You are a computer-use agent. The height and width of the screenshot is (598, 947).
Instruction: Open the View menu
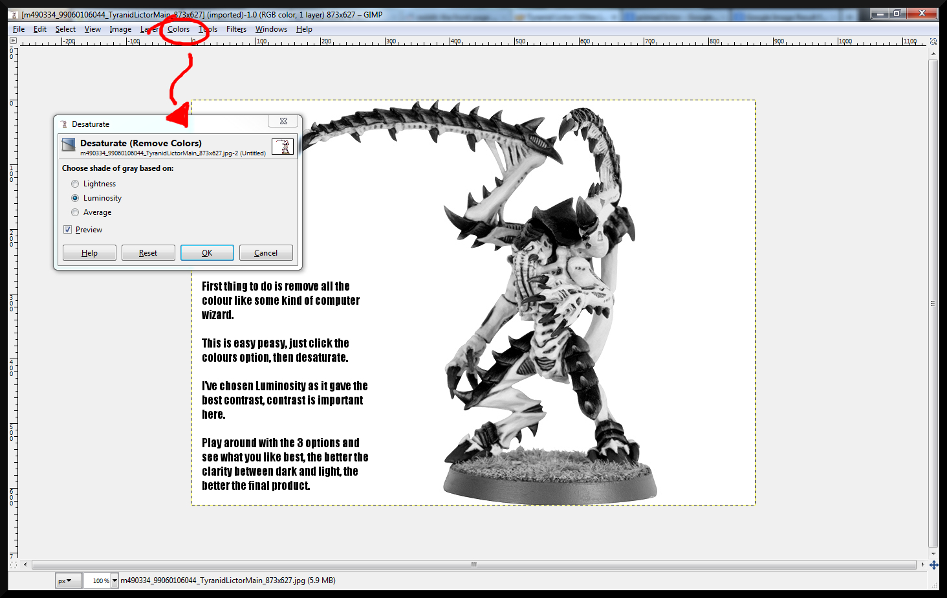click(93, 29)
